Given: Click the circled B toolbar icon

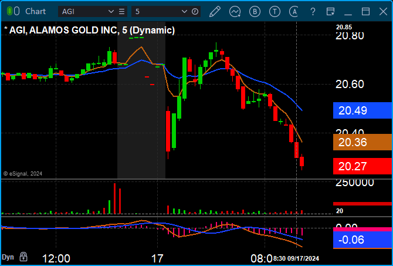Looking at the screenshot, I should pos(255,12).
